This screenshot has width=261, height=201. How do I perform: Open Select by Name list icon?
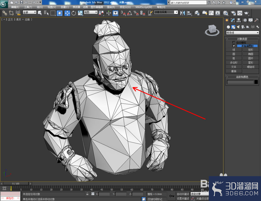coord(46,13)
